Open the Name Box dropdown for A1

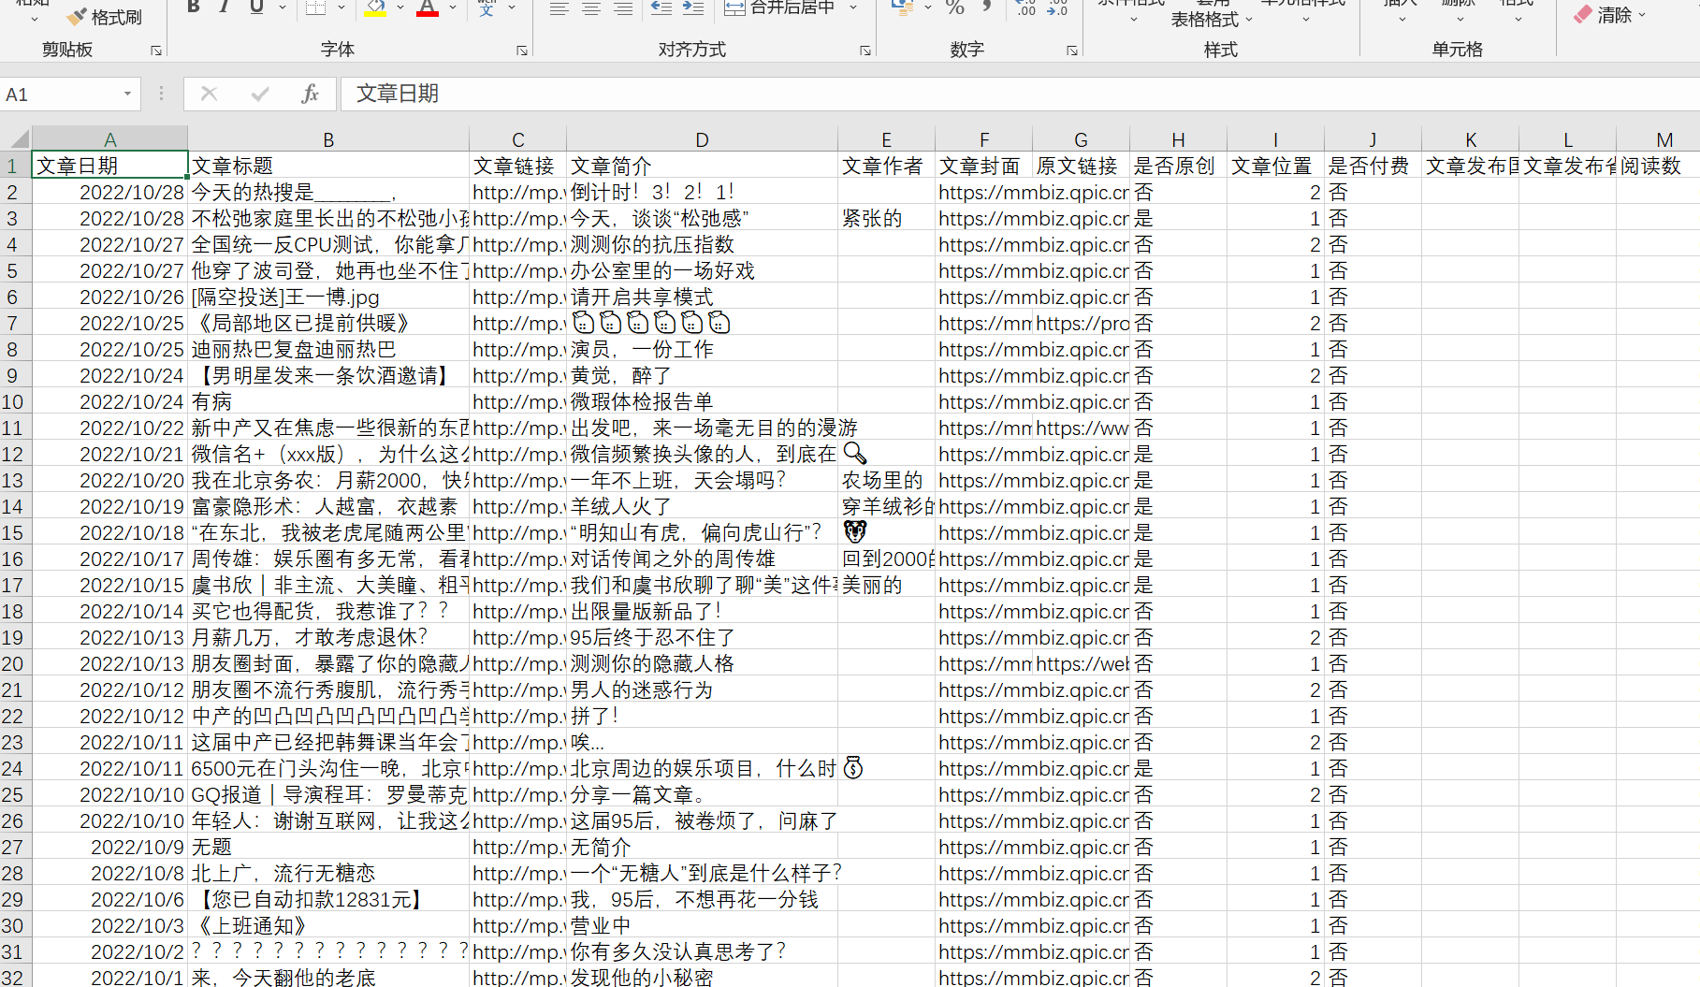[127, 94]
